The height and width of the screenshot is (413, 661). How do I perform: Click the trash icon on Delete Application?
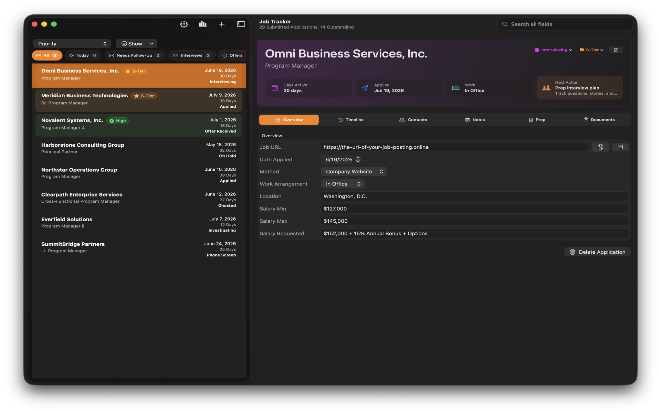click(x=573, y=252)
